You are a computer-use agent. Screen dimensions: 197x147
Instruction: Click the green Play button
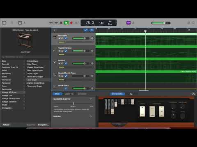click(66, 23)
